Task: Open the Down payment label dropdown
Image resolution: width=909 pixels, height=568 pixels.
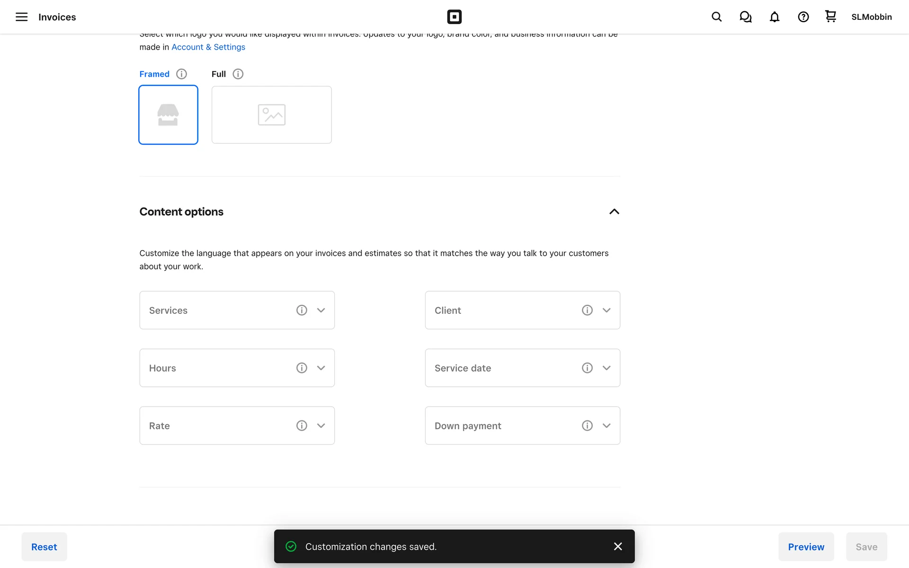Action: [x=606, y=426]
